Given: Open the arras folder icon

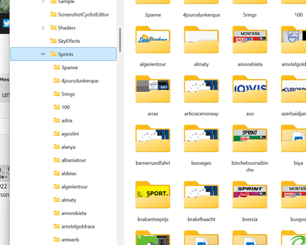Looking at the screenshot, I should click(x=153, y=89).
